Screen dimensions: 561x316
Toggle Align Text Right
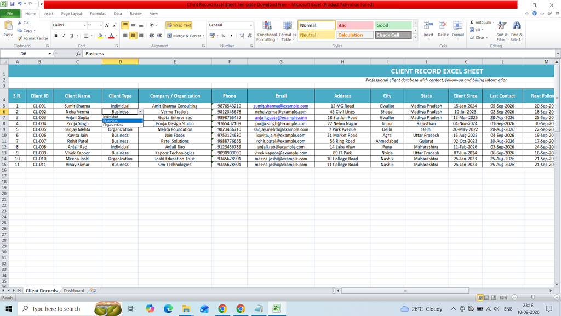pyautogui.click(x=141, y=36)
